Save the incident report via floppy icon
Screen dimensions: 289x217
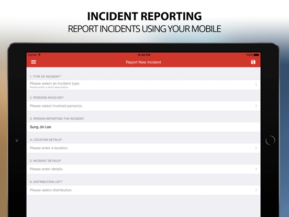click(253, 62)
